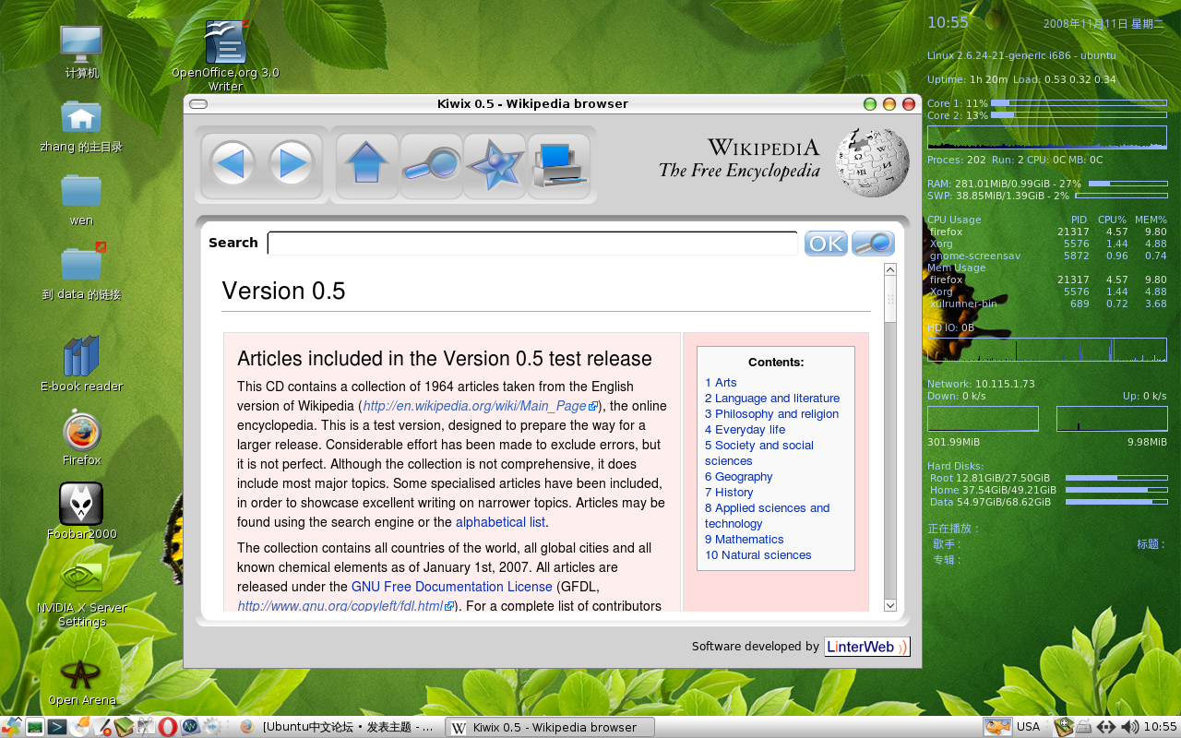The image size is (1181, 738).
Task: Jump to 3 Philosophy and religion
Action: (771, 413)
